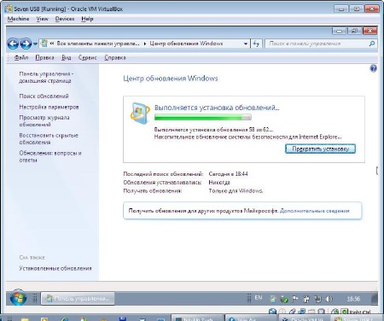
Task: Click the VirtualBox optical disc status icon
Action: (x=282, y=312)
